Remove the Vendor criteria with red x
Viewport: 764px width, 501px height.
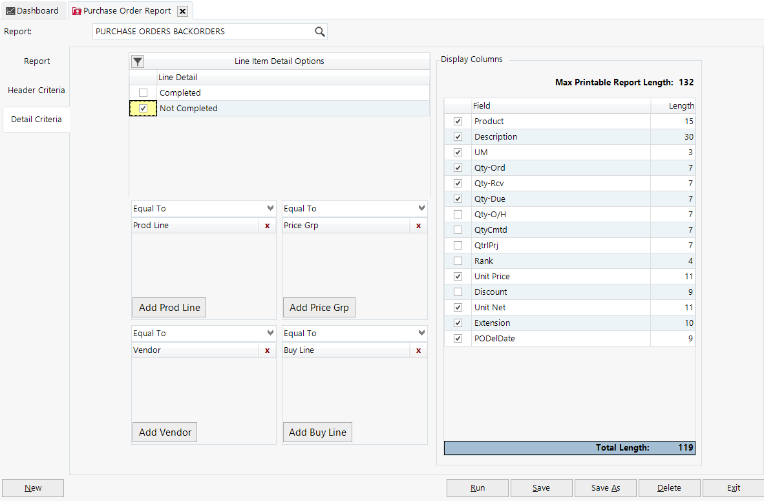(x=267, y=350)
